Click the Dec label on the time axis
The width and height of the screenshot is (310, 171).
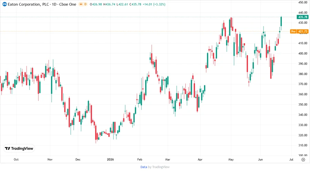coord(78,159)
